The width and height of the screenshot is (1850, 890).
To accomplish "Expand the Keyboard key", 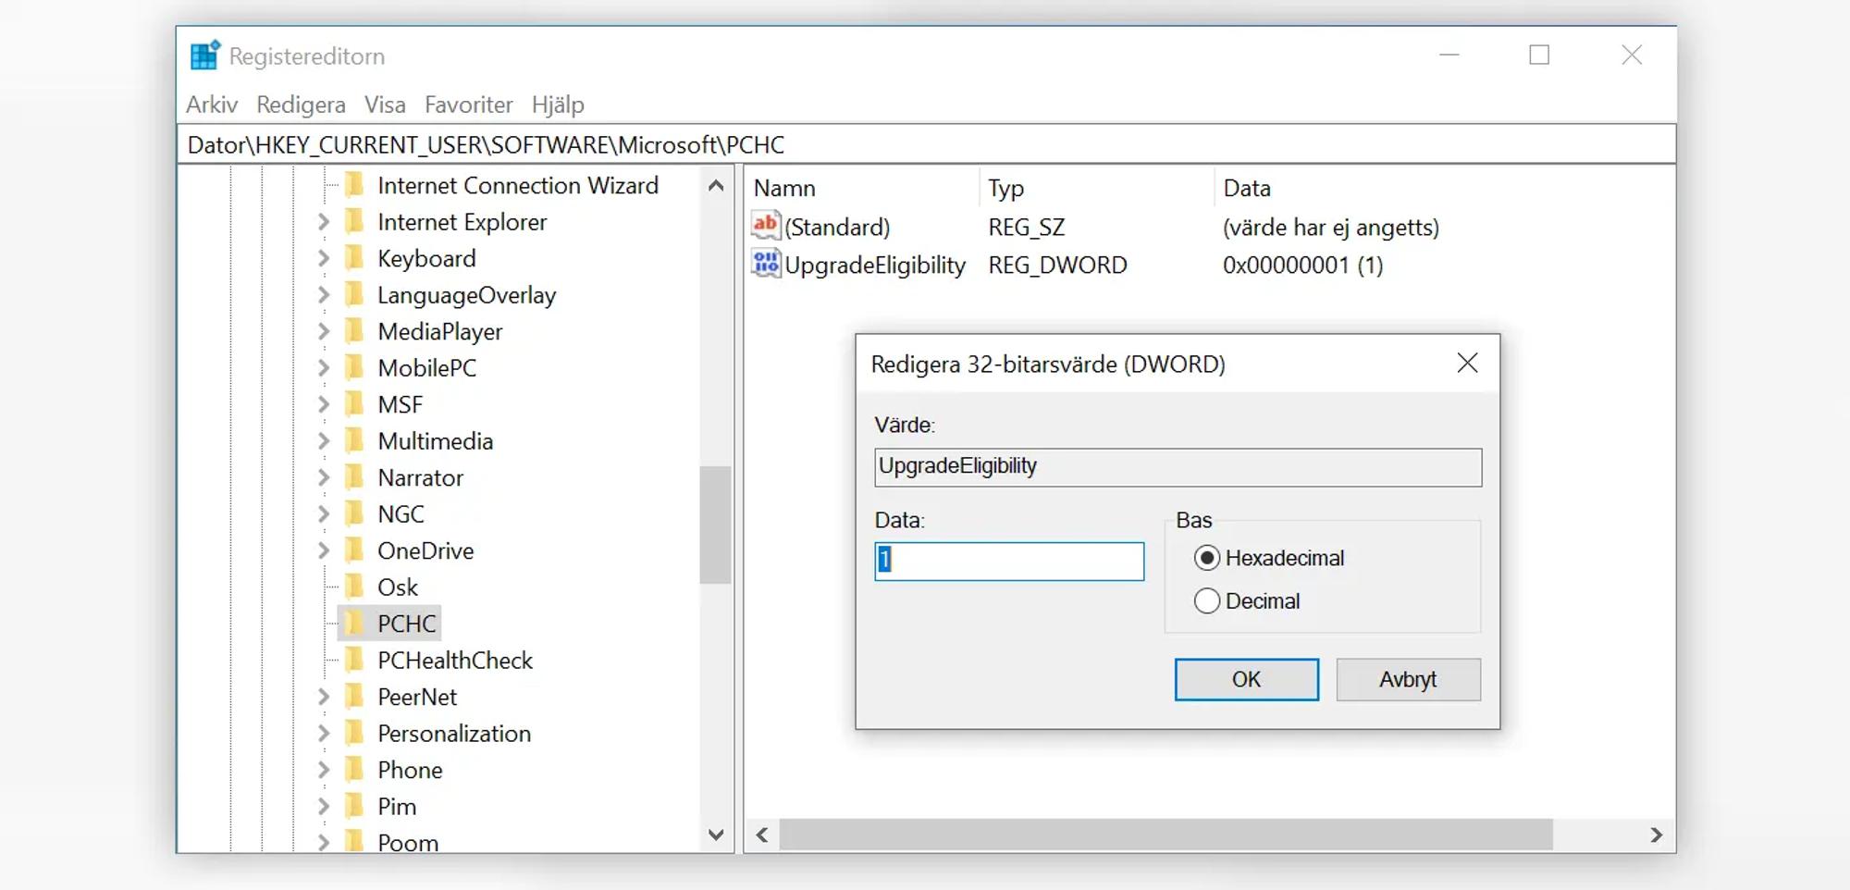I will [x=323, y=258].
